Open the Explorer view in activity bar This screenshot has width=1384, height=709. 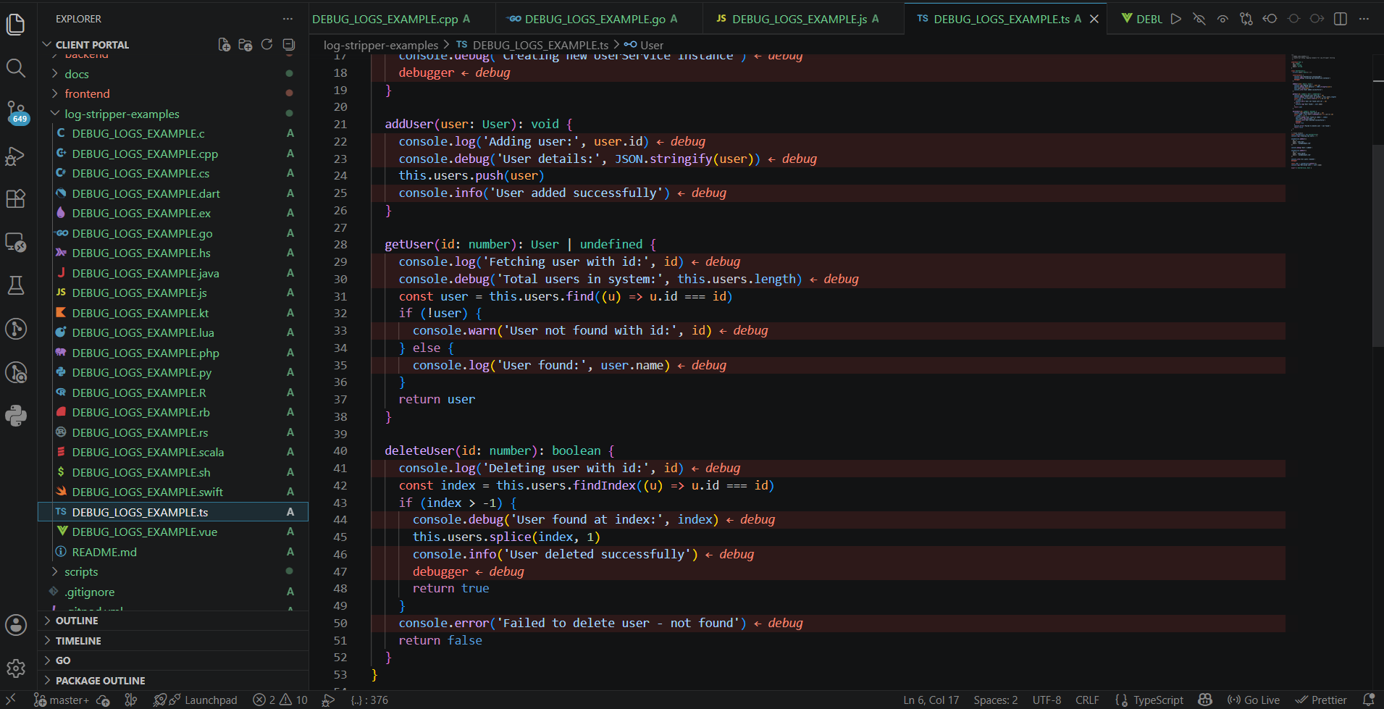point(15,25)
